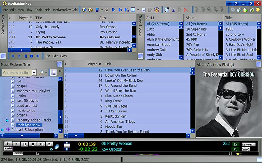Click the yellow star rating icon

coord(238,154)
